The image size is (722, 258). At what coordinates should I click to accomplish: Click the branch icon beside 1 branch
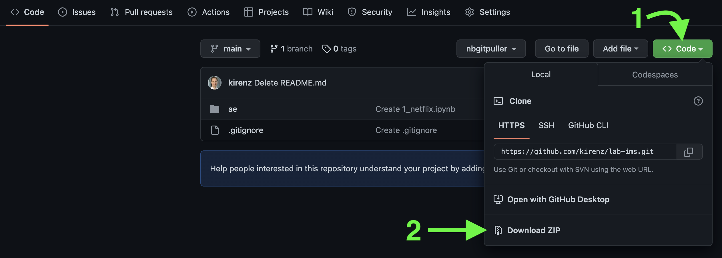coord(274,49)
